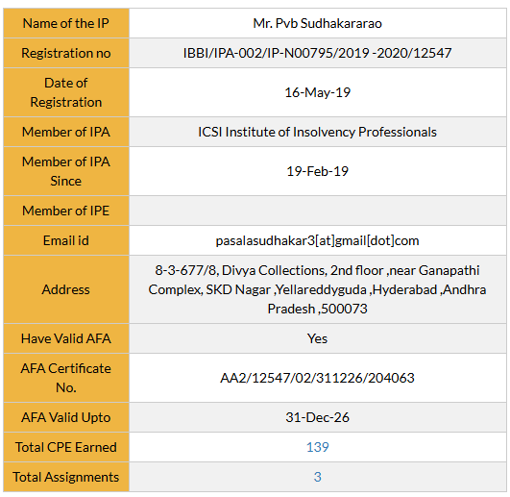
Task: Click the Hyderabad address text
Action: click(317, 289)
